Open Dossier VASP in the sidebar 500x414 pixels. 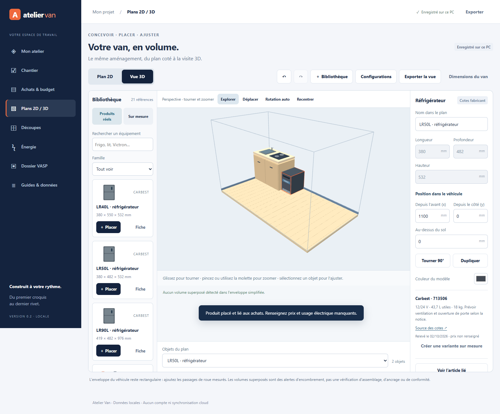tap(41, 166)
